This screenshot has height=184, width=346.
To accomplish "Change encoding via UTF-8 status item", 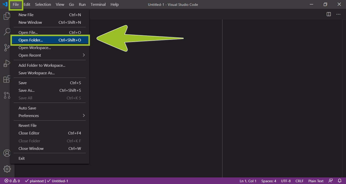I will click(x=286, y=181).
